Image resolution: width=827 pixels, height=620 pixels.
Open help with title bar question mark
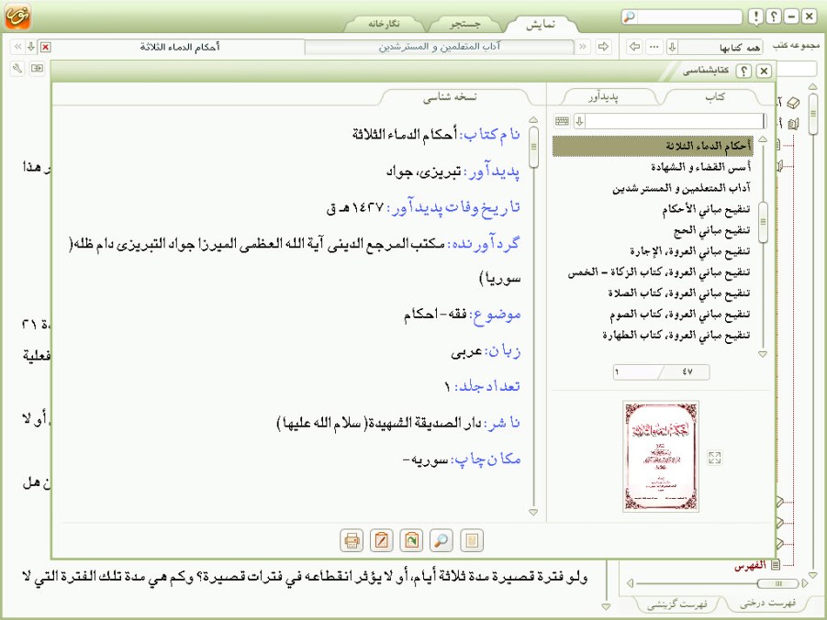(774, 17)
